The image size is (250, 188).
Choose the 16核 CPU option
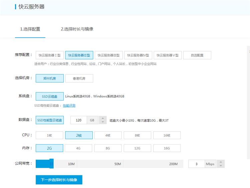[x=167, y=135]
